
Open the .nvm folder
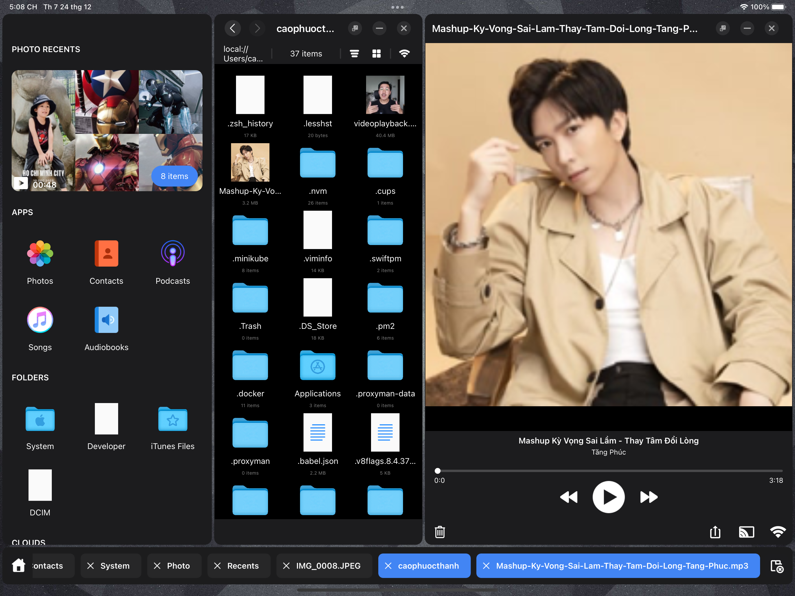[x=318, y=162]
